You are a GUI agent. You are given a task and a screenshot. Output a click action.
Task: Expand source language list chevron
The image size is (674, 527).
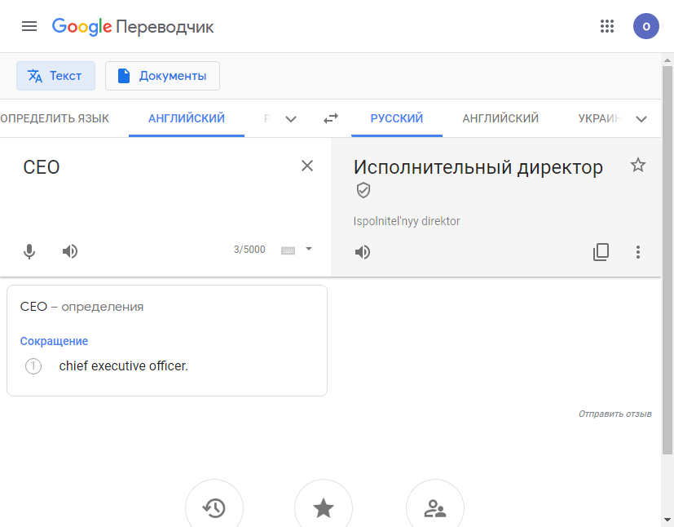pyautogui.click(x=291, y=119)
